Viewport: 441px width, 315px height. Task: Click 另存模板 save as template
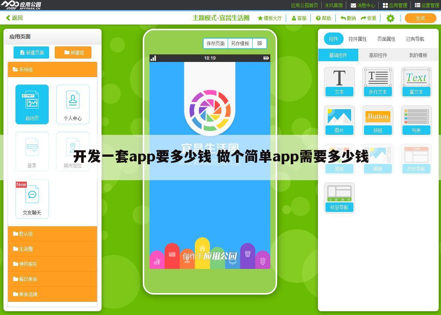click(240, 43)
